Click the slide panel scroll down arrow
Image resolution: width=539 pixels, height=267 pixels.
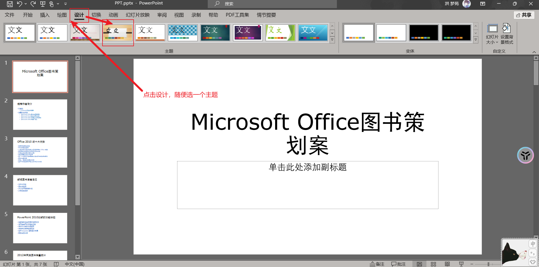click(78, 257)
